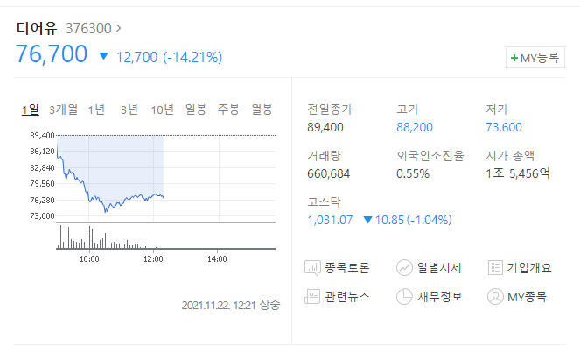Click the stock code 376300

point(88,28)
